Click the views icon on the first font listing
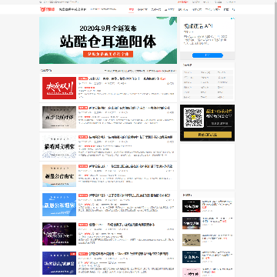Screen dimensions: 277x277 (169, 84)
